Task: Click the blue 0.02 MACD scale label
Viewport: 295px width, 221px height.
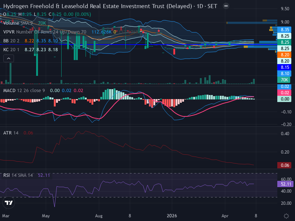Action: [x=284, y=87]
